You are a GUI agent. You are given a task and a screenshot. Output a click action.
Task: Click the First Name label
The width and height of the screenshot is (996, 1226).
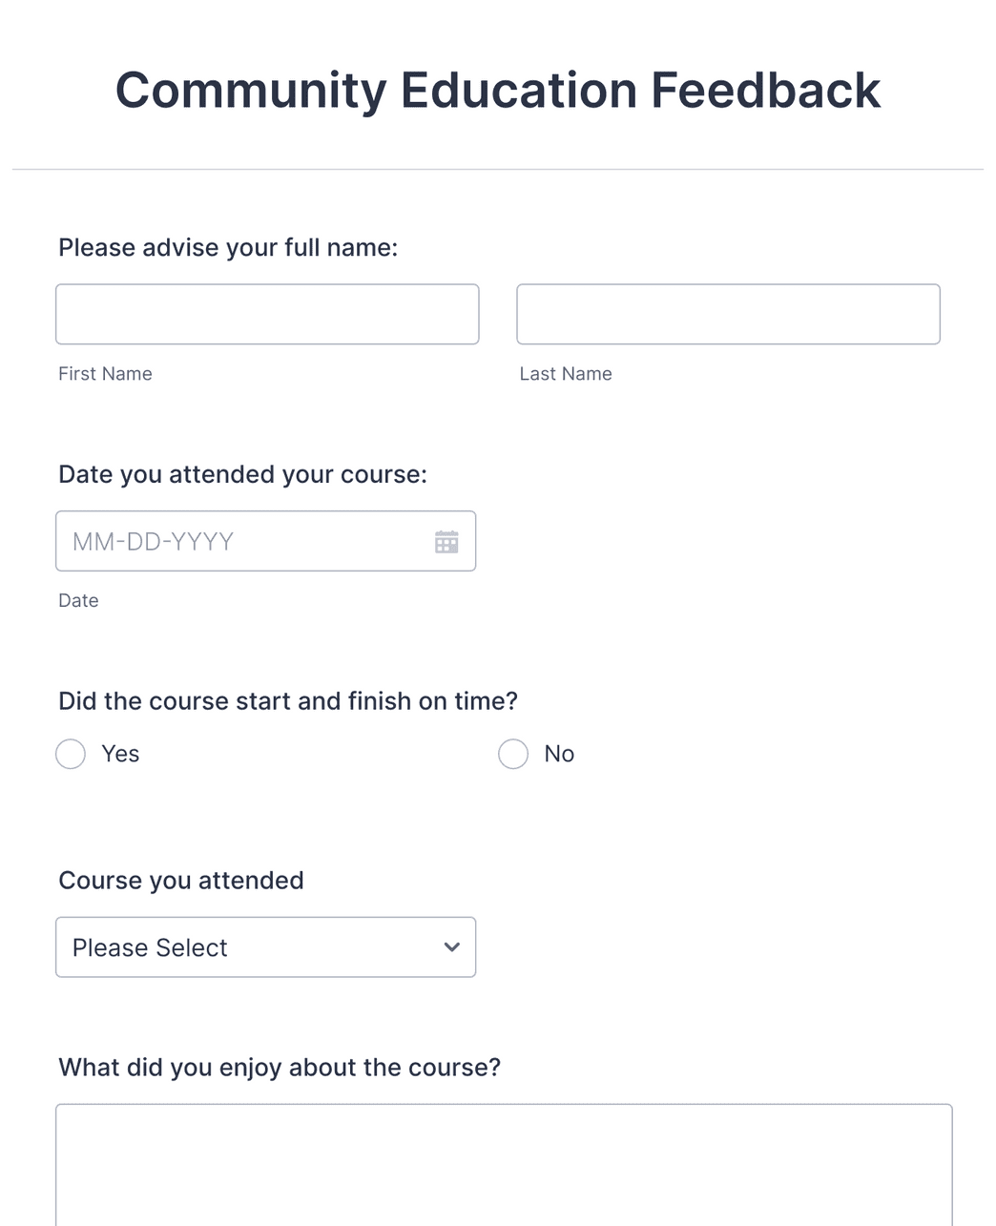tap(105, 373)
